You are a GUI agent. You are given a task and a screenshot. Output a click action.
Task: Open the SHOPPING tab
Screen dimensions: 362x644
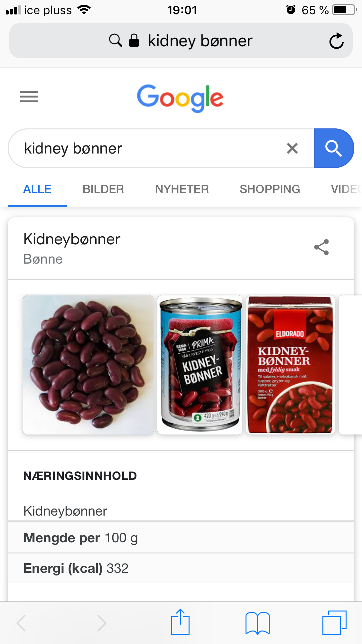(x=270, y=189)
